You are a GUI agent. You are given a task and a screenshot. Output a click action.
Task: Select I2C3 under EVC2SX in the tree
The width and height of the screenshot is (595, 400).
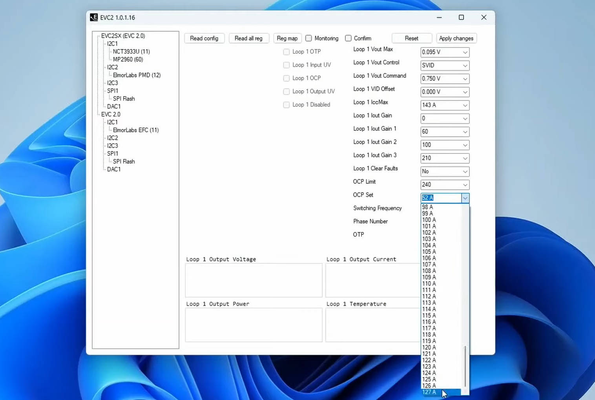pos(112,83)
